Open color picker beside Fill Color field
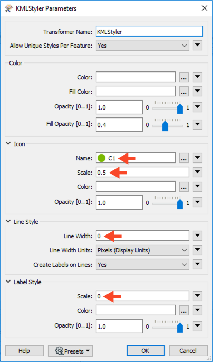 [184, 92]
